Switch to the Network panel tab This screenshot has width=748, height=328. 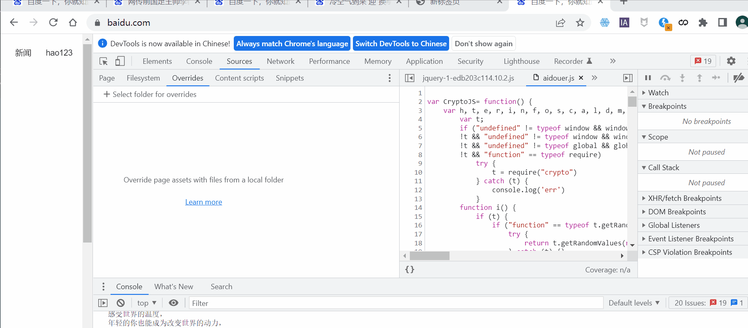(x=280, y=61)
